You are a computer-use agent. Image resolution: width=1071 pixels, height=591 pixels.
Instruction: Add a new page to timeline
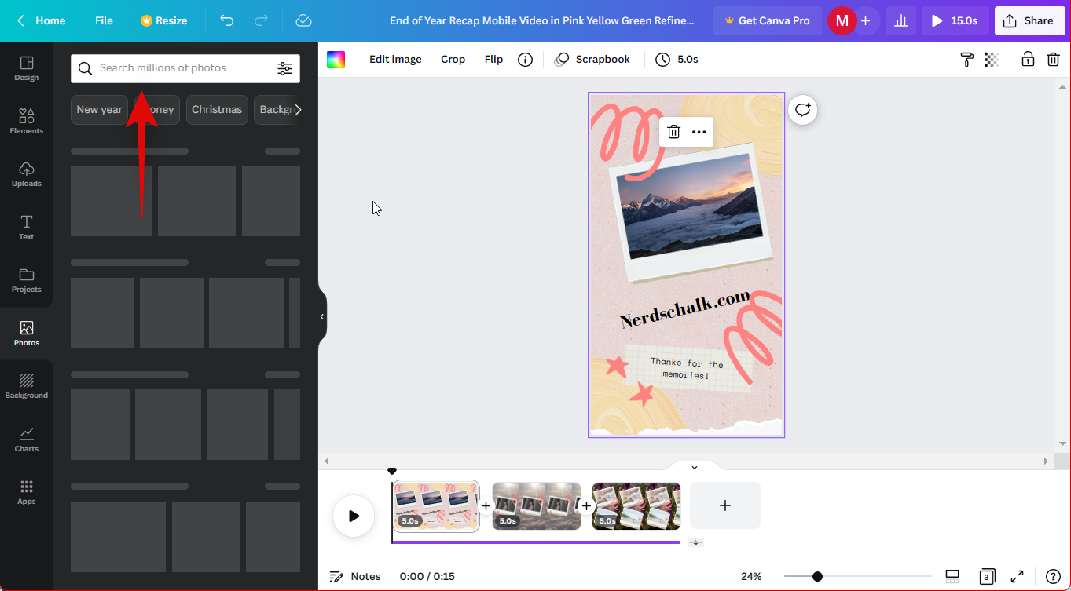[725, 505]
